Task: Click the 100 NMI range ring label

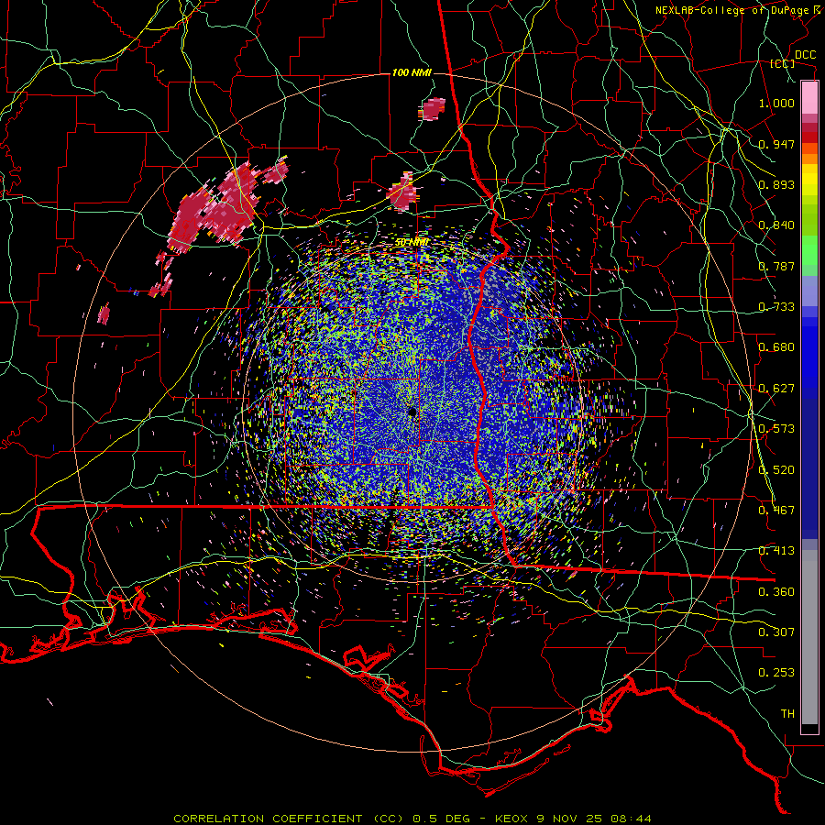Action: (x=412, y=72)
